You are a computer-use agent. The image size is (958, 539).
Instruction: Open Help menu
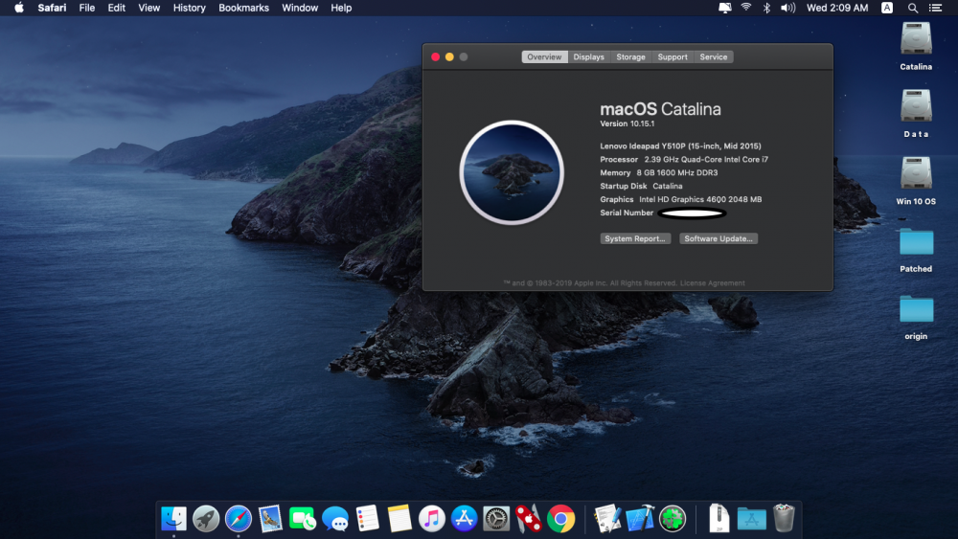pyautogui.click(x=341, y=8)
